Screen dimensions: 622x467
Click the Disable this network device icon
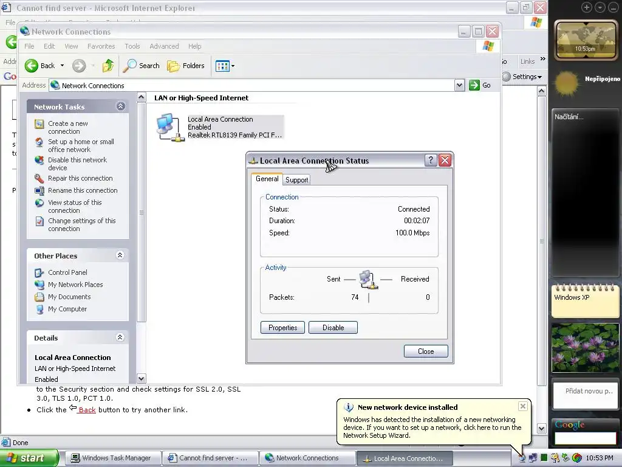point(39,160)
